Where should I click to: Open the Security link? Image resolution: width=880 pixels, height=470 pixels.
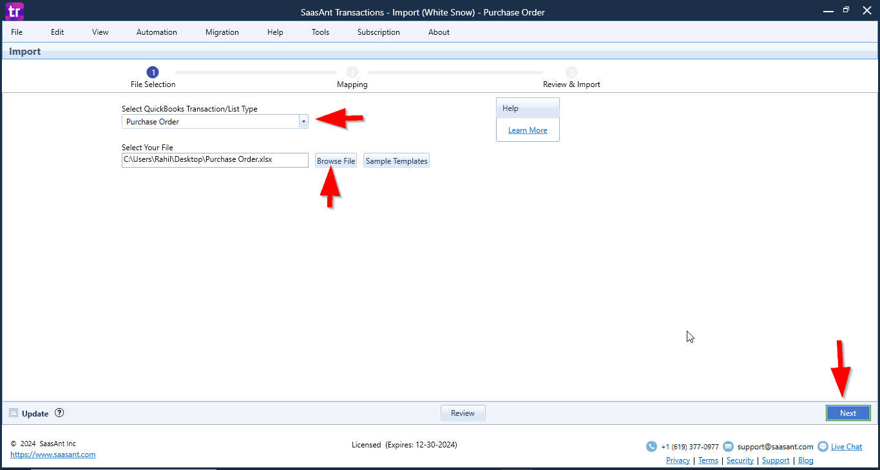[x=740, y=460]
